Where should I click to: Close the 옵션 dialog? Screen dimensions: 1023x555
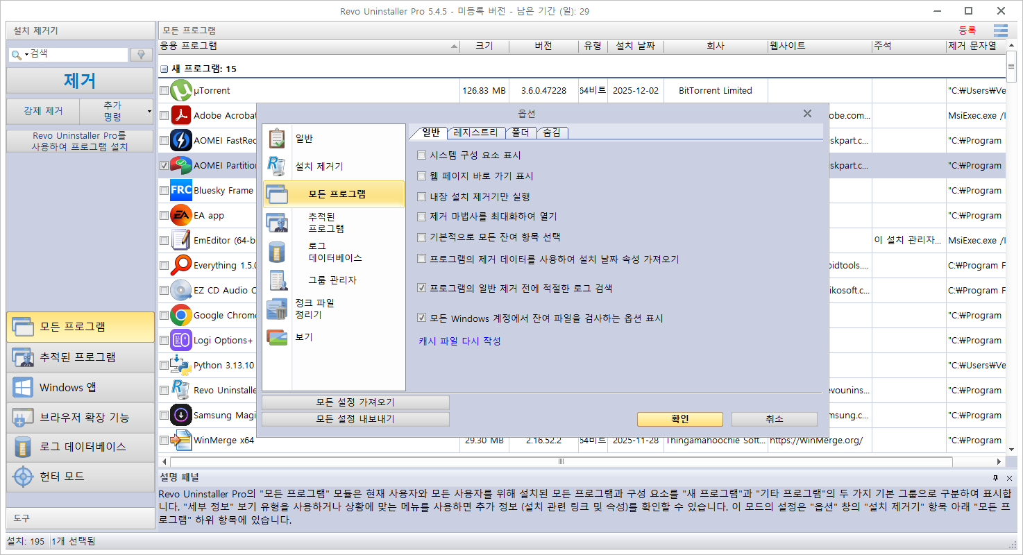[x=807, y=114]
